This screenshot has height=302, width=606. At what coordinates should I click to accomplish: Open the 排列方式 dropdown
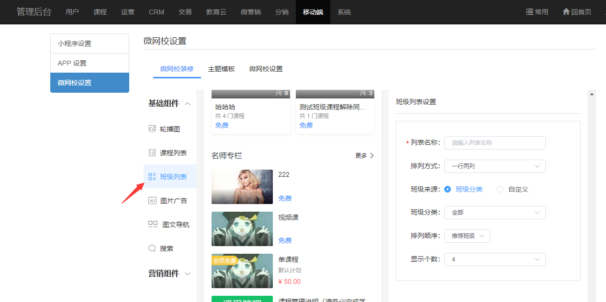click(x=494, y=166)
